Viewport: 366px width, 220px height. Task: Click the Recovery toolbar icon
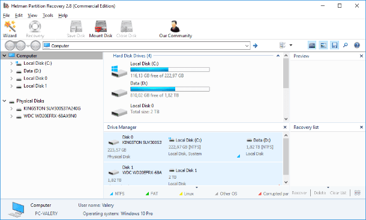coord(35,29)
